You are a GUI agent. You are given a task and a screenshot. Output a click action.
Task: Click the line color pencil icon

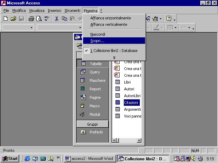coord(156,28)
